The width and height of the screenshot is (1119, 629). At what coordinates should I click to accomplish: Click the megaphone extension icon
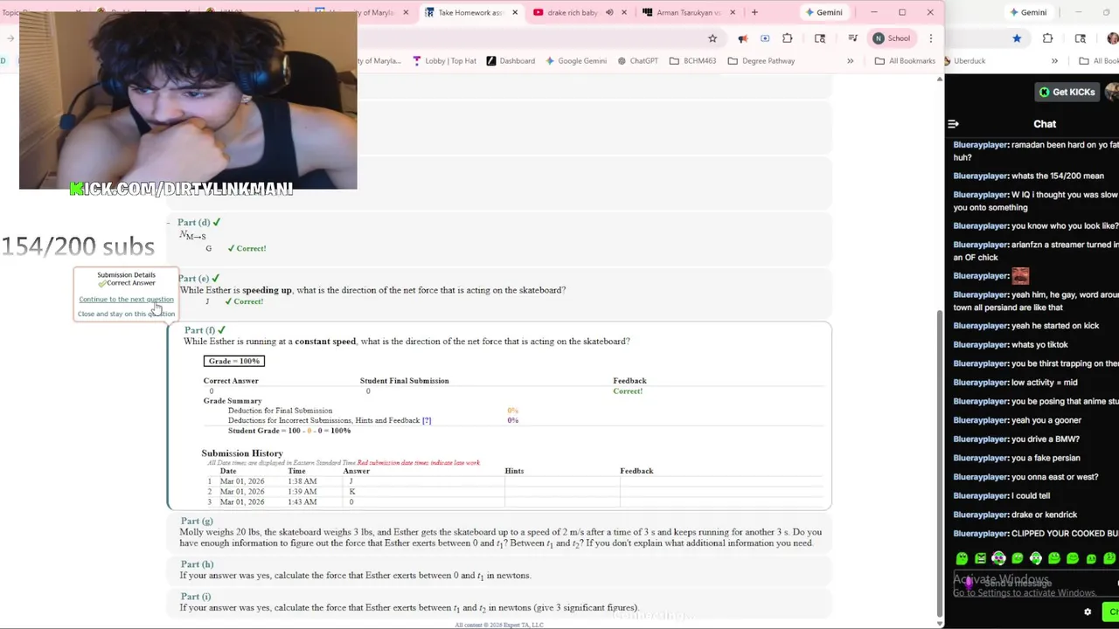click(x=742, y=38)
